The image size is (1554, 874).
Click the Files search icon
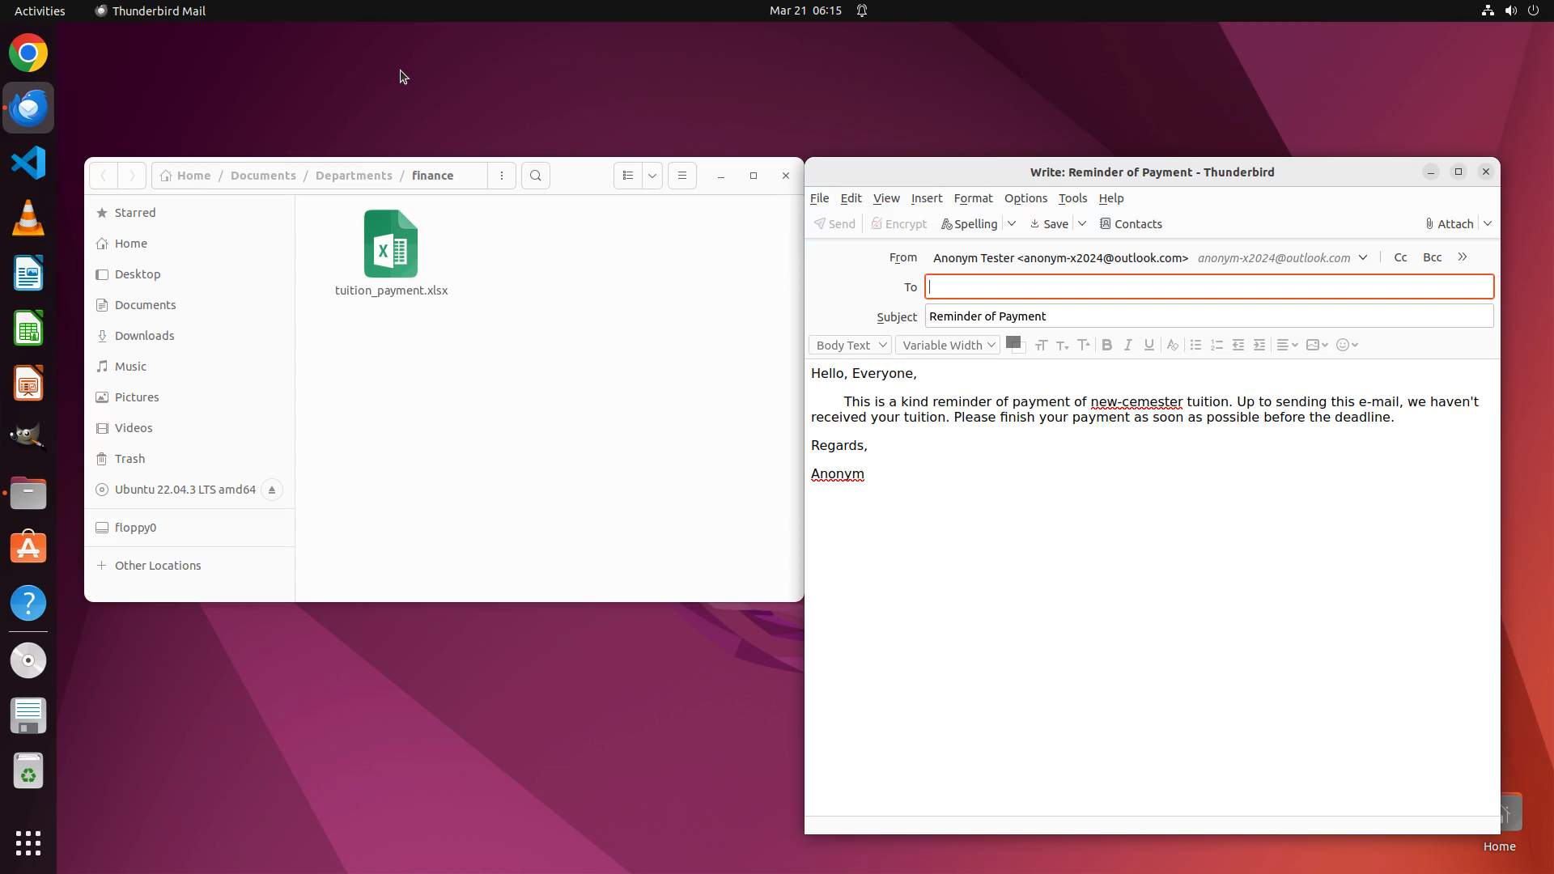tap(536, 176)
